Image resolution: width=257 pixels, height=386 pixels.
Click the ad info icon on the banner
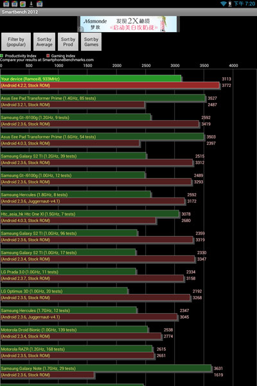point(80,29)
